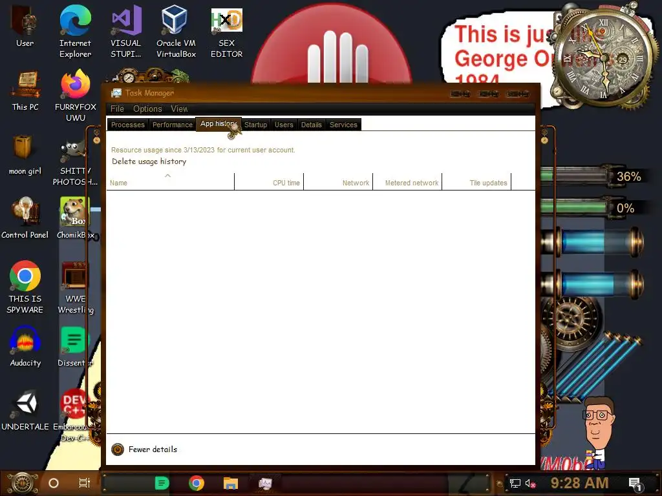Open the WWE Wrestling desktop icon
Screen dimensions: 662x496
point(76,287)
